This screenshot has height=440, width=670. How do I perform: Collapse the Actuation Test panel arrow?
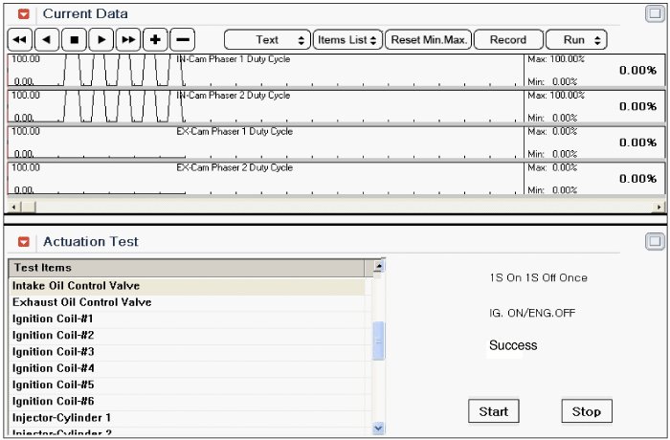coord(25,242)
